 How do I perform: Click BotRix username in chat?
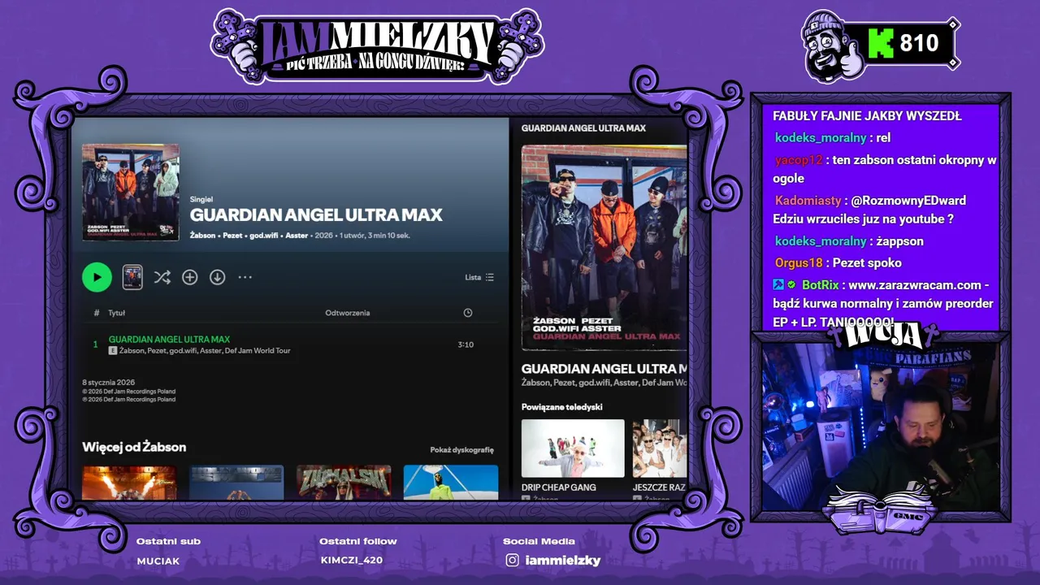[820, 285]
